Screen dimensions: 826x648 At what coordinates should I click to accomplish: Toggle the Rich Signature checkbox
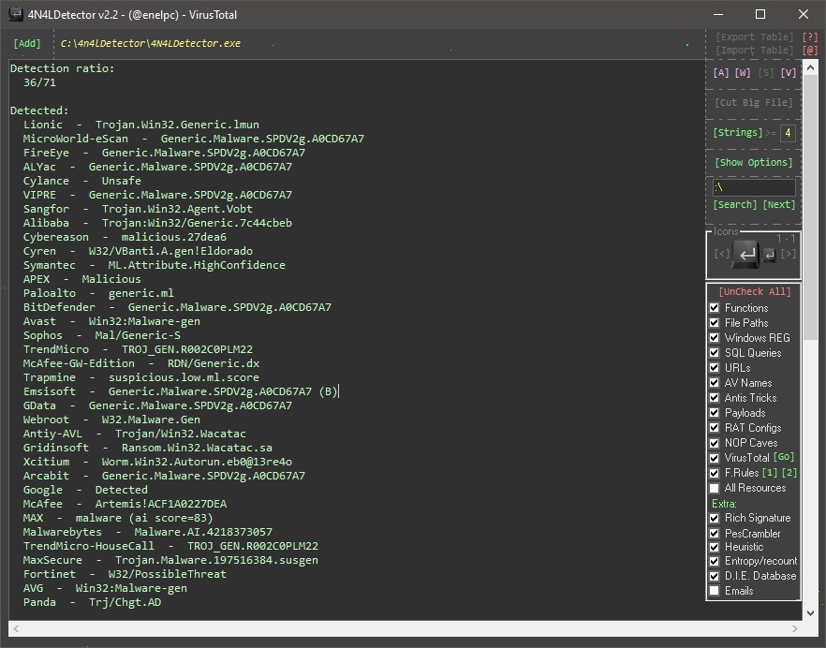[715, 518]
